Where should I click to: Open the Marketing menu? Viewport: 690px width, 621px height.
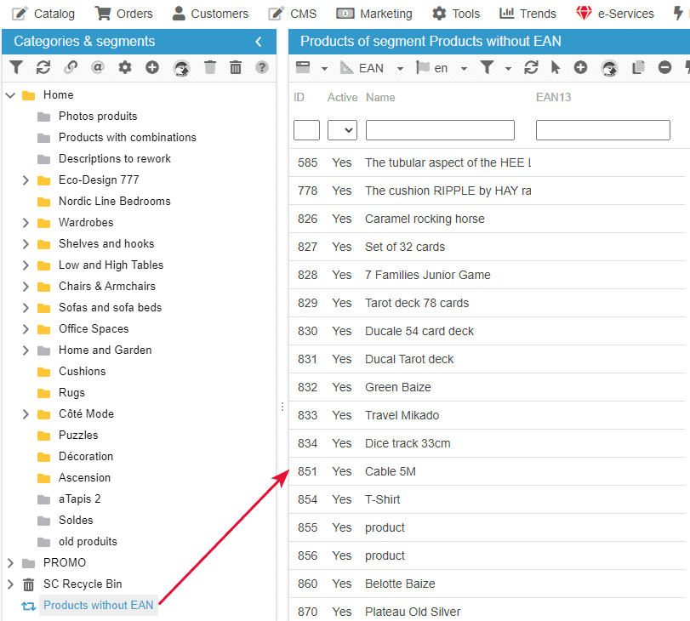tap(375, 14)
